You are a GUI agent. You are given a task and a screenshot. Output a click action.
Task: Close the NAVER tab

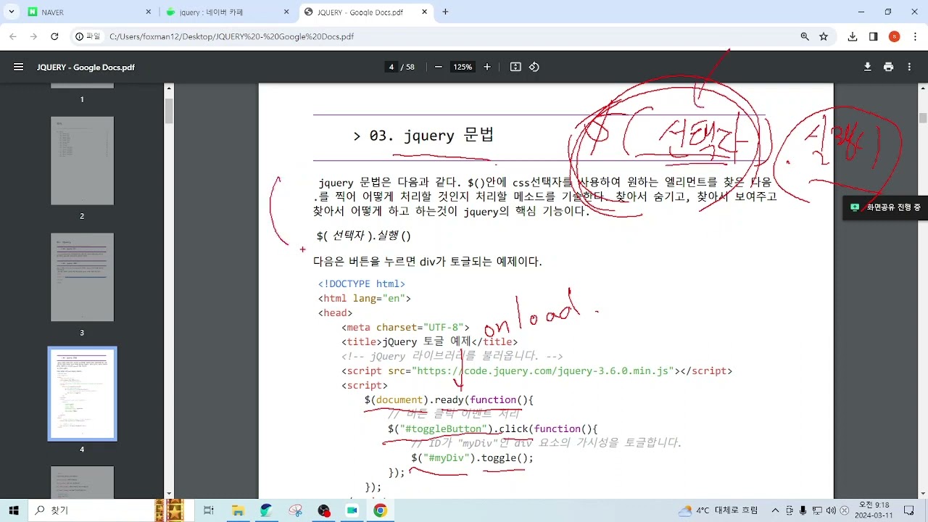(x=149, y=12)
